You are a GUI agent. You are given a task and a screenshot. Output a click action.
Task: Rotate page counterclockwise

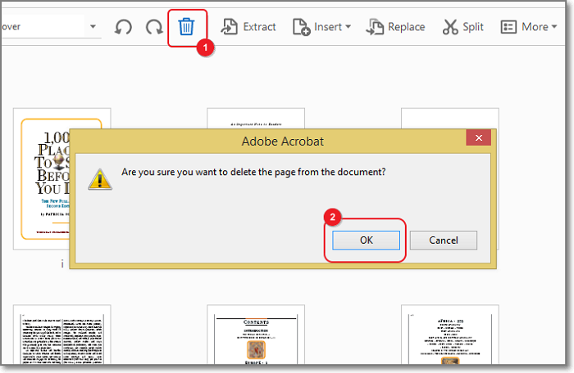coord(123,27)
